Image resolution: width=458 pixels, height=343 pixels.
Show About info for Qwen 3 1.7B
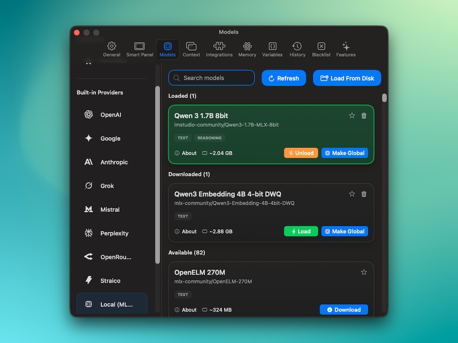pos(185,153)
